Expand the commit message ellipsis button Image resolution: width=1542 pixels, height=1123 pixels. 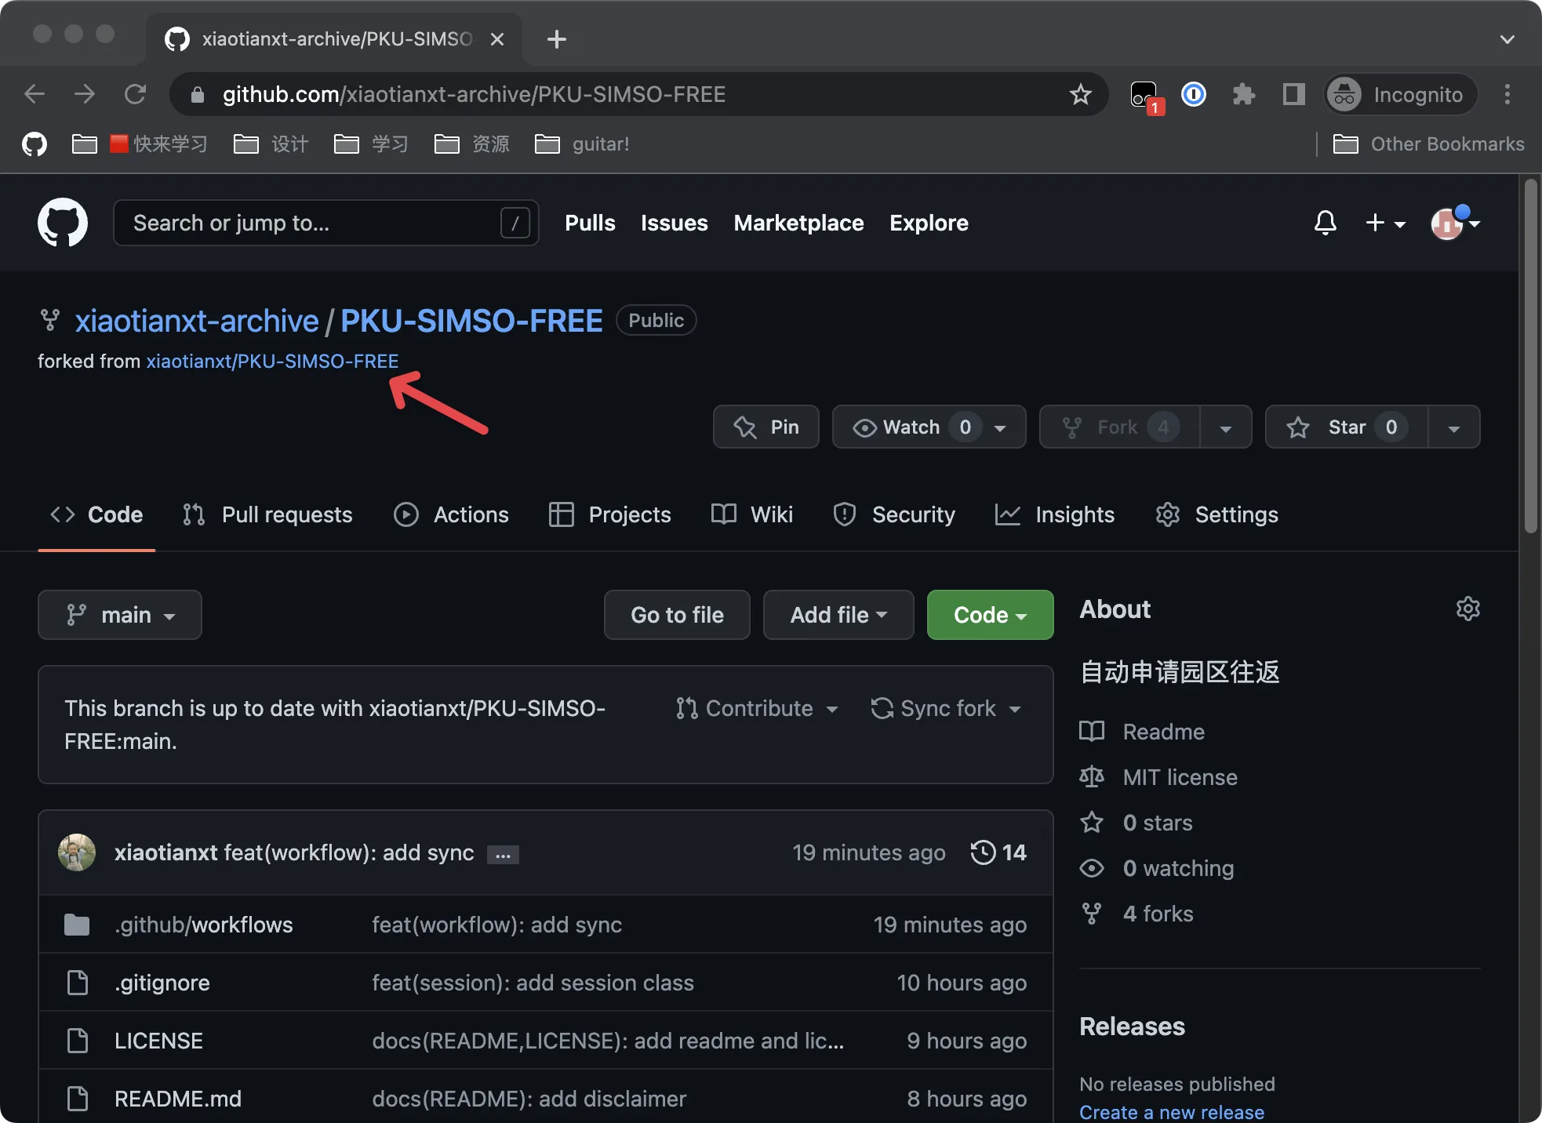coord(503,855)
